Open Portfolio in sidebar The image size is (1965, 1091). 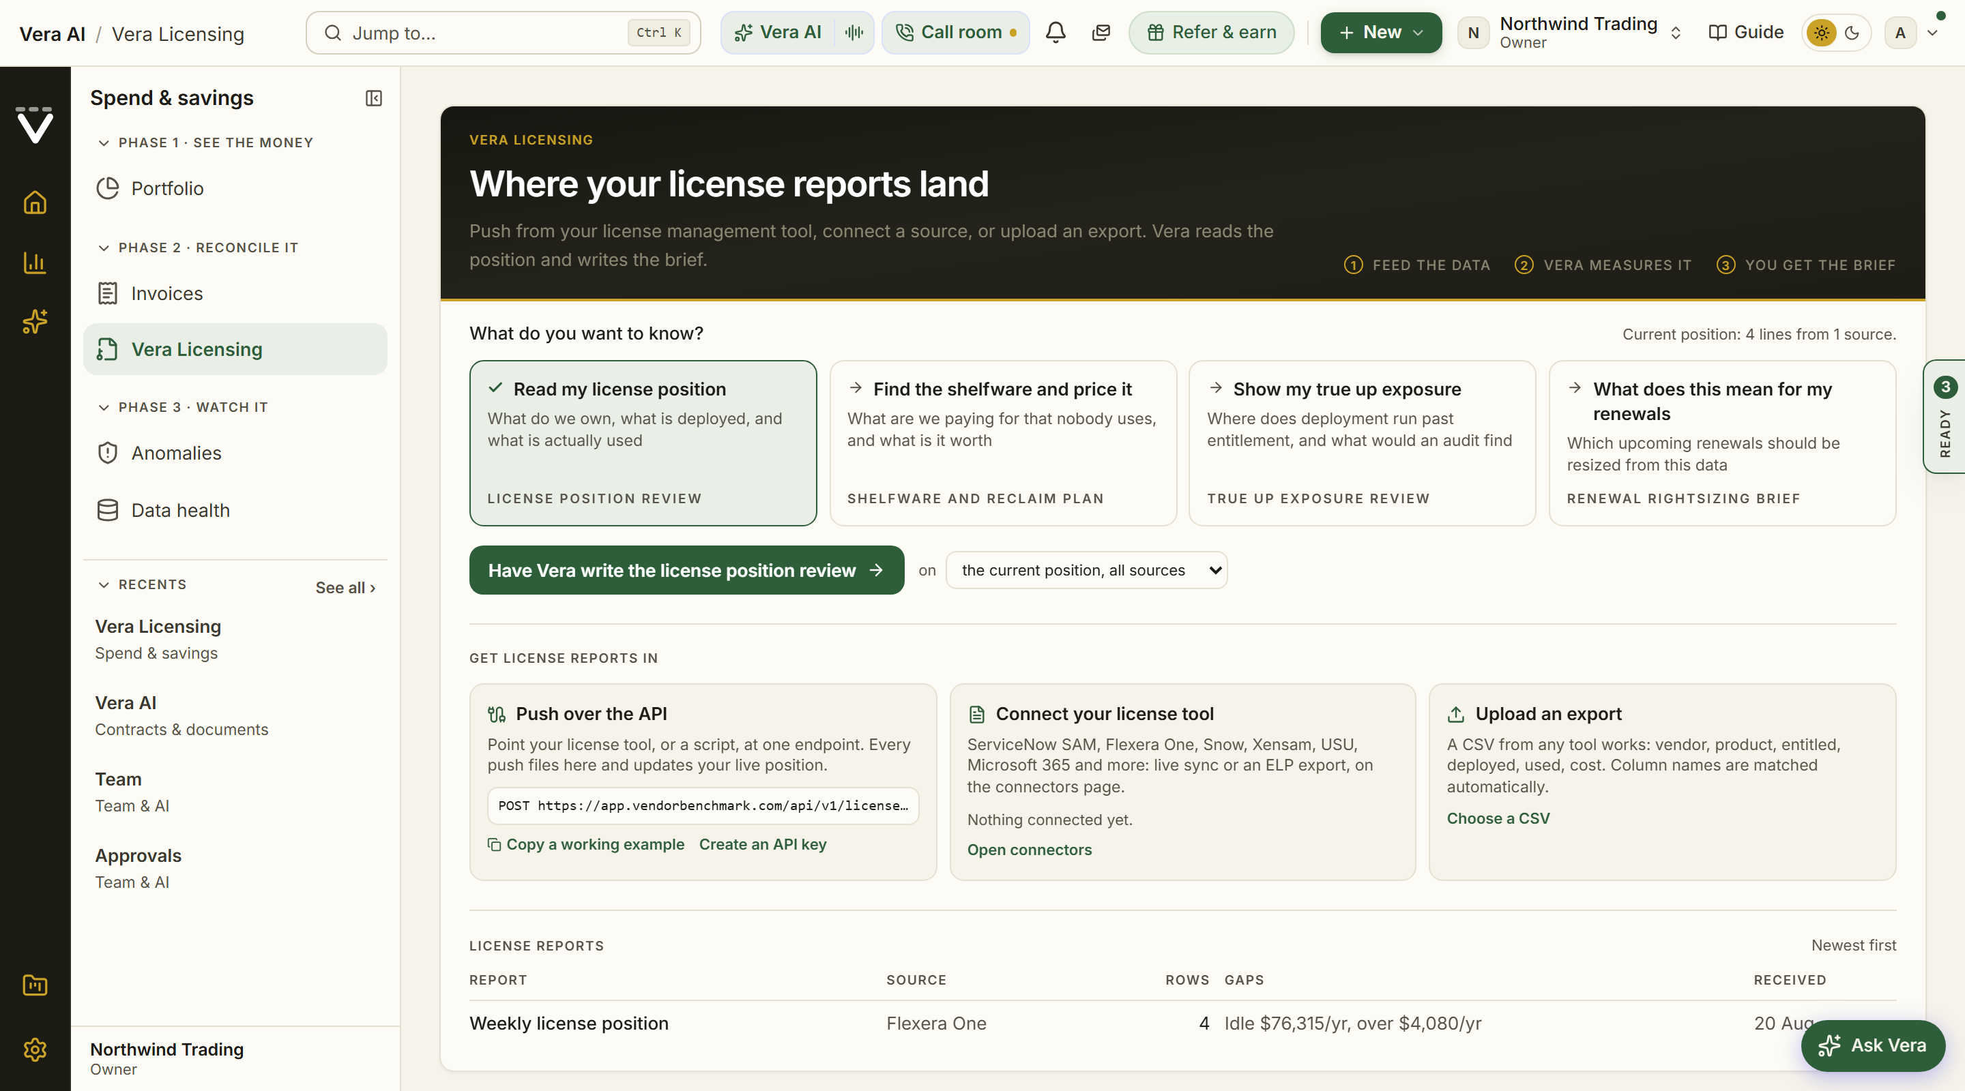coord(235,188)
